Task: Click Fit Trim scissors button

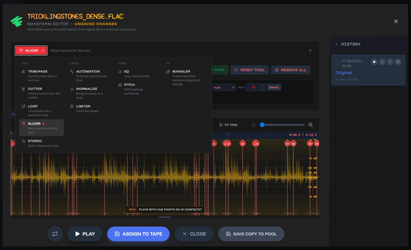Action: [x=228, y=125]
